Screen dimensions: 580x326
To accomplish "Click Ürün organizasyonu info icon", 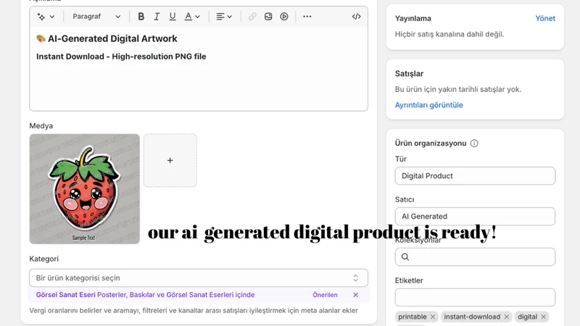I will 474,143.
